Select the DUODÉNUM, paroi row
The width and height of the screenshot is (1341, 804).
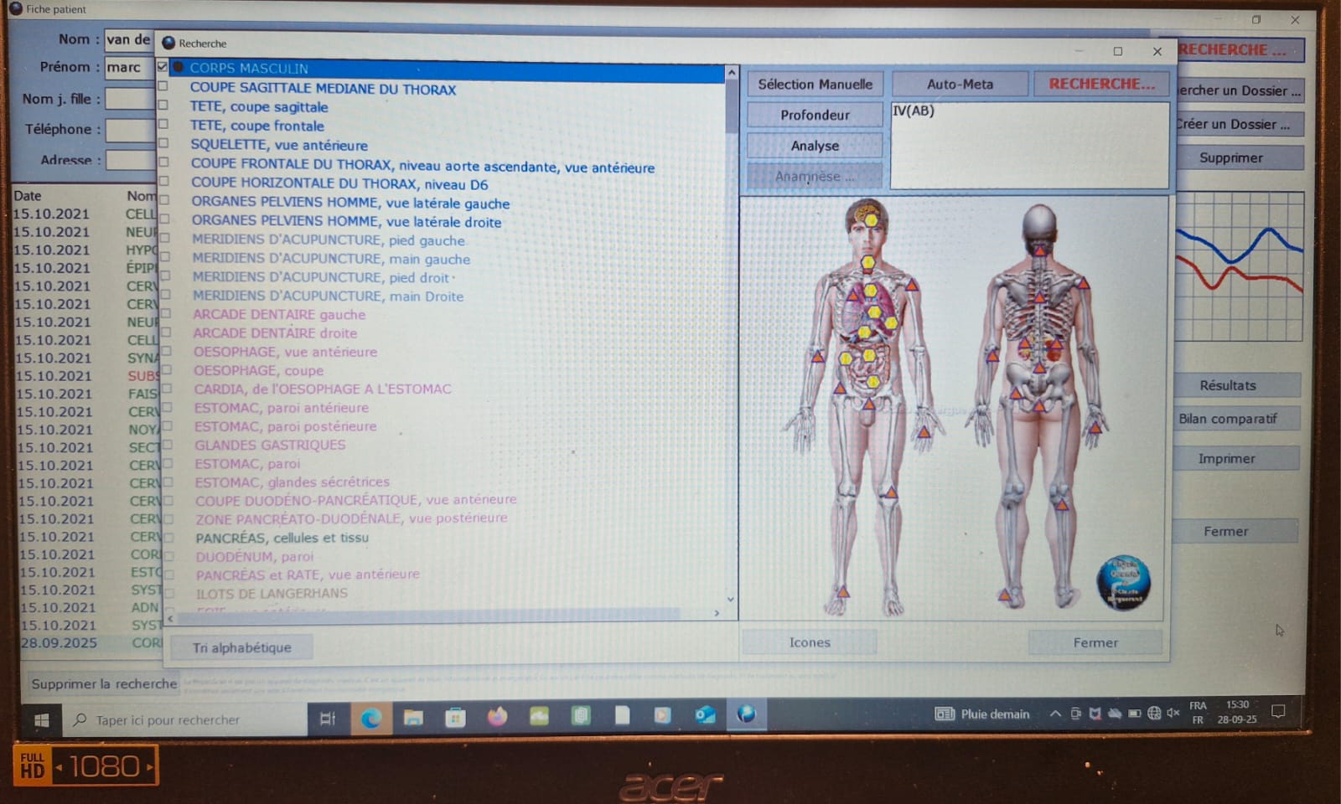click(x=255, y=556)
